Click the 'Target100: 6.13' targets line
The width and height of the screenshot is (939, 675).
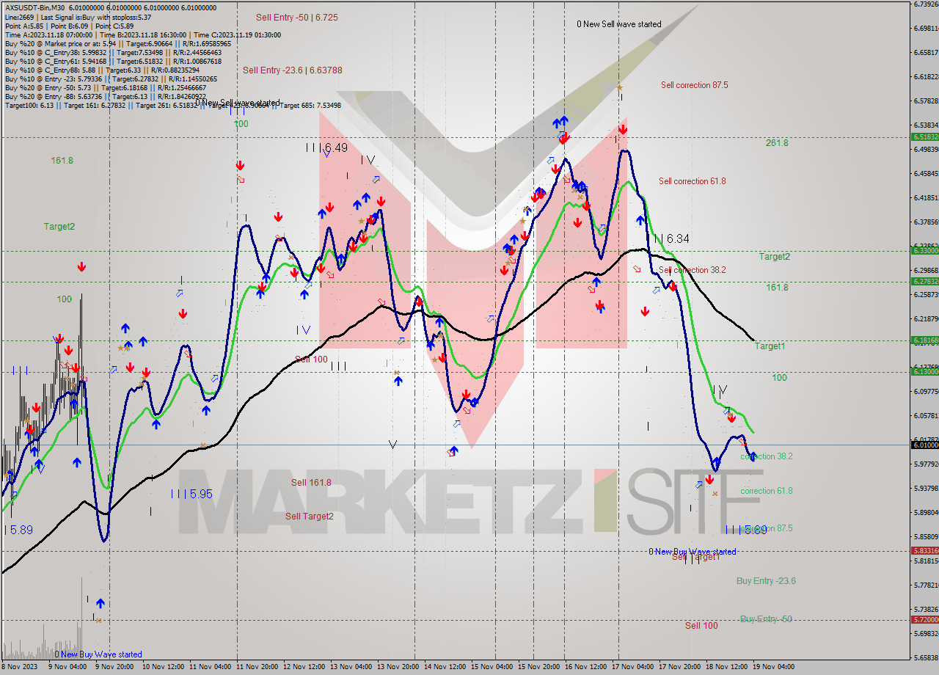tap(173, 105)
